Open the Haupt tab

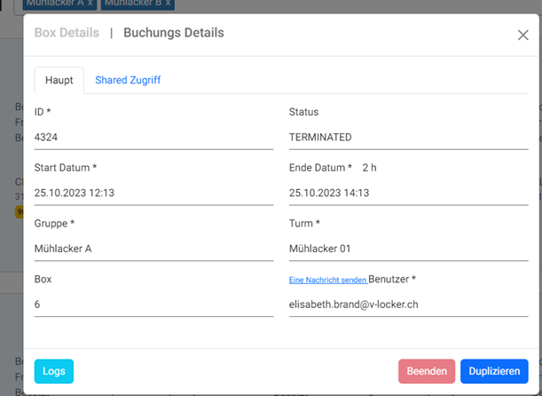[59, 80]
